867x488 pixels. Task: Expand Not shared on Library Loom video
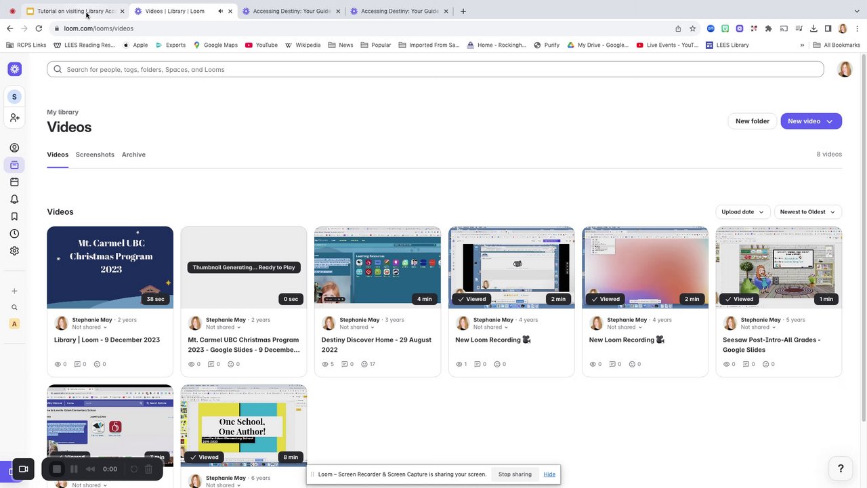click(89, 327)
